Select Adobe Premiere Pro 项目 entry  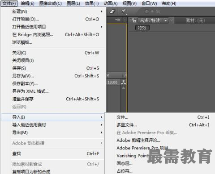(160, 148)
